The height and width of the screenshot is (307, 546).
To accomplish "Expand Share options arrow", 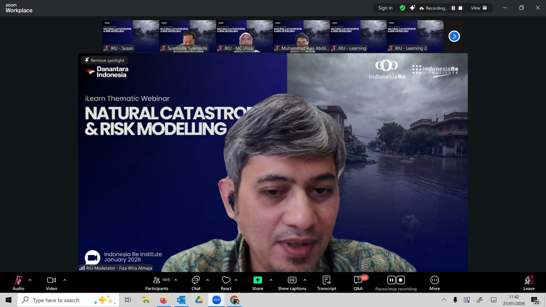I will (271, 280).
